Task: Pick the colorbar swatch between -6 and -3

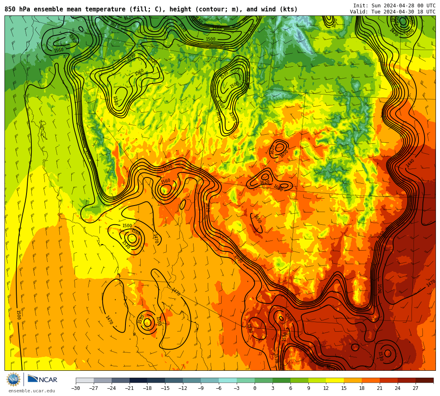Action: pos(228,380)
